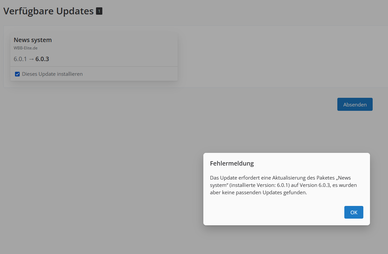388x254 pixels.
Task: Click the 'Dieses Update installieren' label text
Action: [52, 74]
